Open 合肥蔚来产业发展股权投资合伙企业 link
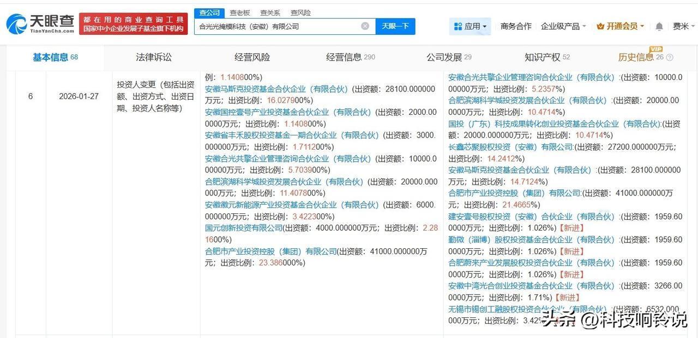 pyautogui.click(x=531, y=262)
